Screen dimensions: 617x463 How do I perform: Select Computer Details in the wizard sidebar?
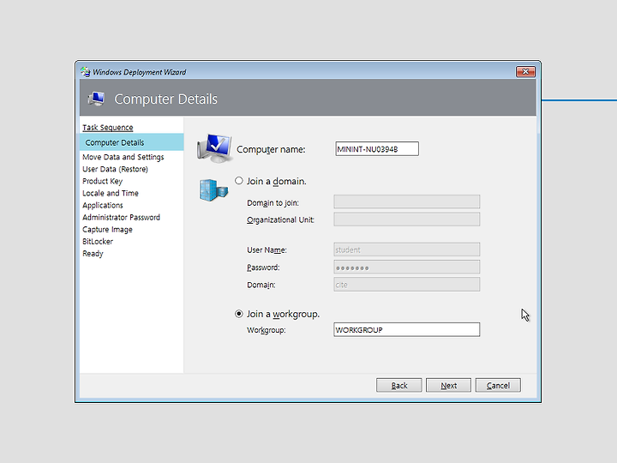[131, 142]
